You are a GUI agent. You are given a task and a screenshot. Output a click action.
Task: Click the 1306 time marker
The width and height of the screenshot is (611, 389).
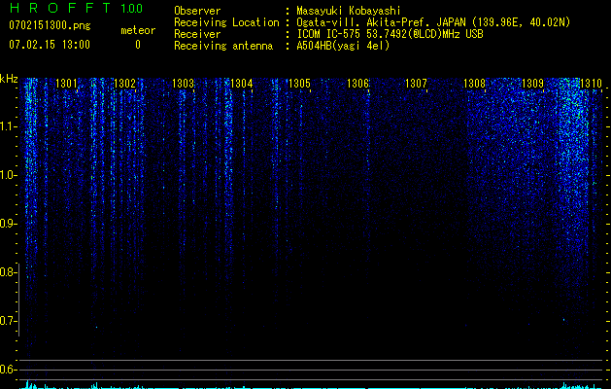[x=357, y=83]
